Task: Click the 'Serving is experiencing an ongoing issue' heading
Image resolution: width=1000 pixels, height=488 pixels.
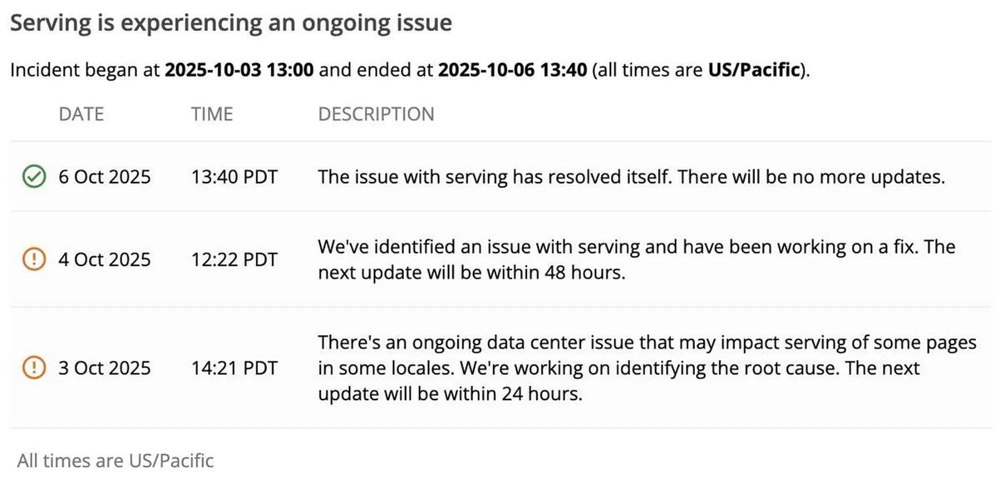Action: click(x=231, y=23)
